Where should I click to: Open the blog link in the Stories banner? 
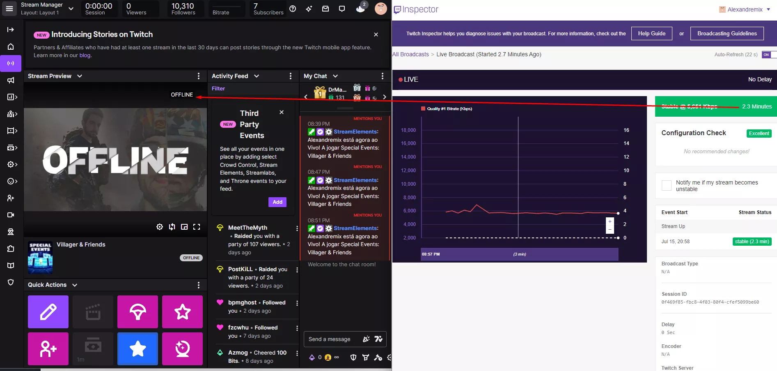tap(85, 55)
